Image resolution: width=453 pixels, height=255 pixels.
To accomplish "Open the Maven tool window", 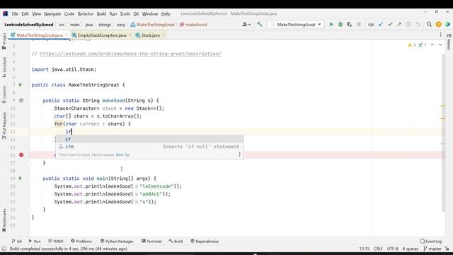I will point(449,42).
